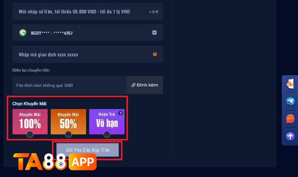298x177 pixels.
Task: Click the file attachment text field
Action: coord(70,85)
